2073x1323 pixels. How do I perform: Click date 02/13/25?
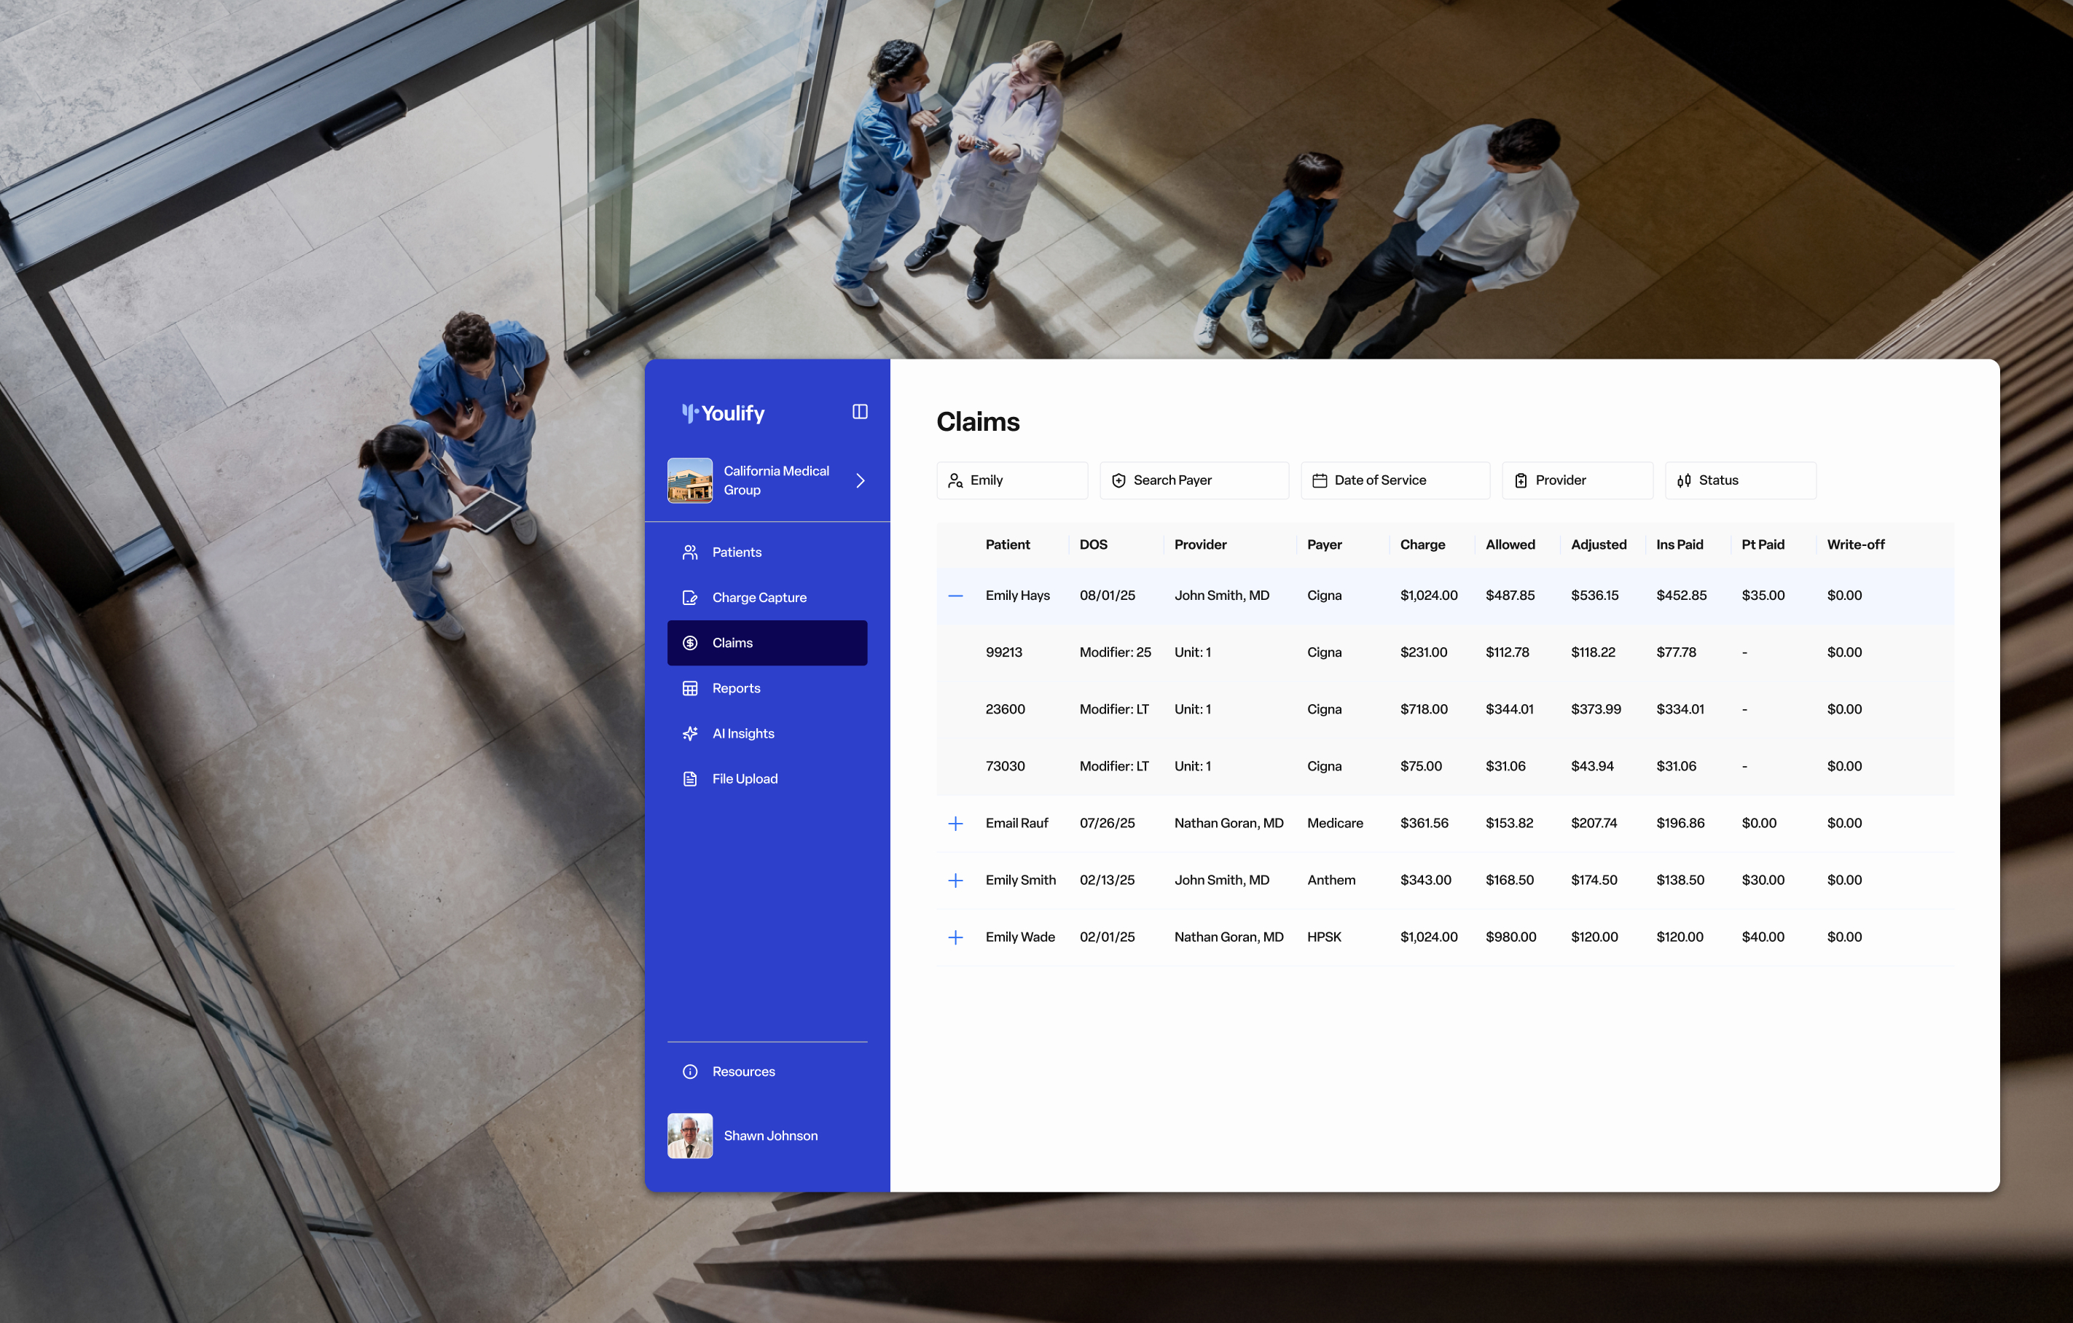click(x=1107, y=881)
